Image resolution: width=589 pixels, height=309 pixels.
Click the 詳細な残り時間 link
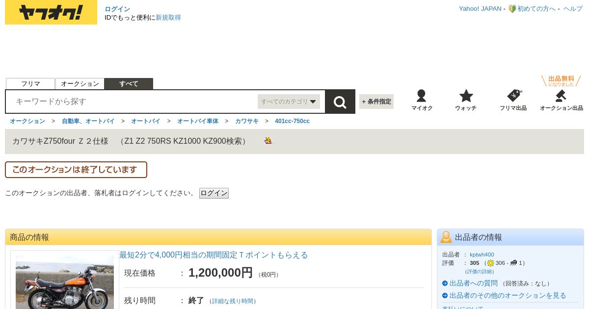click(x=233, y=301)
